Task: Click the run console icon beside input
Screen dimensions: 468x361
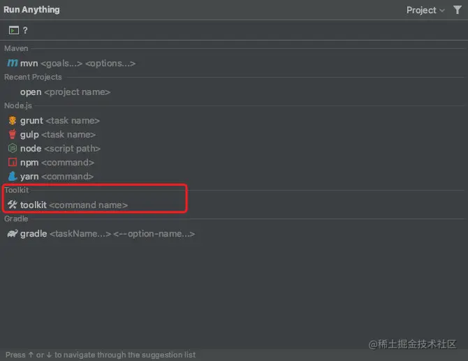Action: coord(14,30)
